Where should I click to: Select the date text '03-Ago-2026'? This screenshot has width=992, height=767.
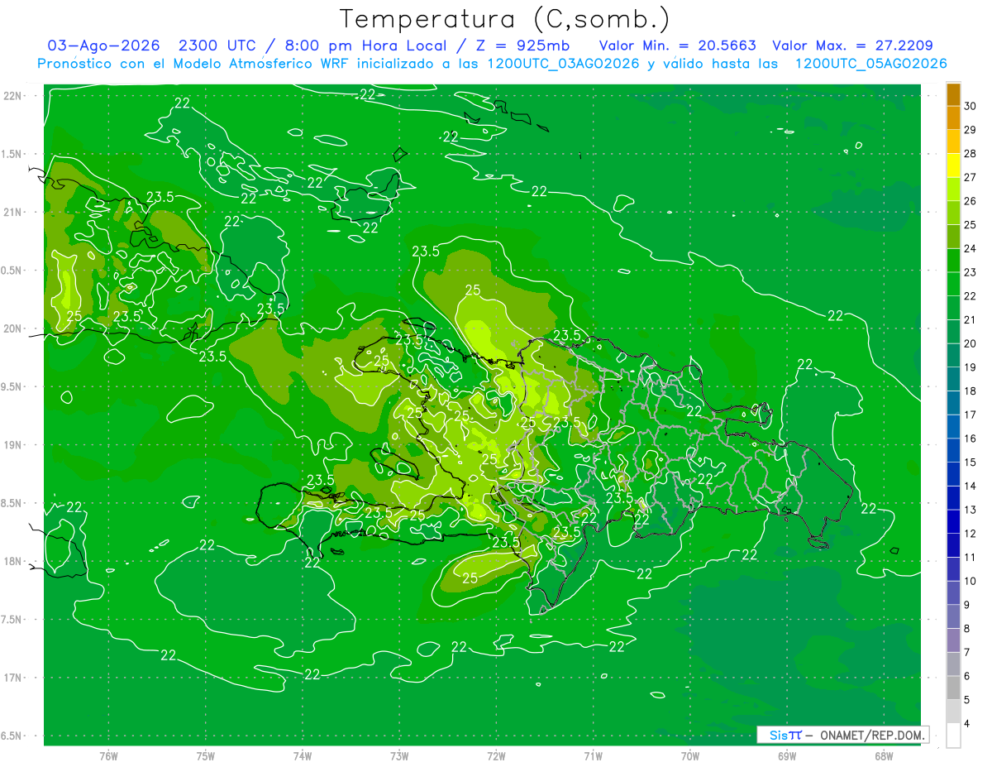(x=103, y=46)
